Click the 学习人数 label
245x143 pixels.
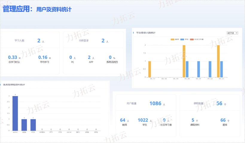[x=19, y=41]
